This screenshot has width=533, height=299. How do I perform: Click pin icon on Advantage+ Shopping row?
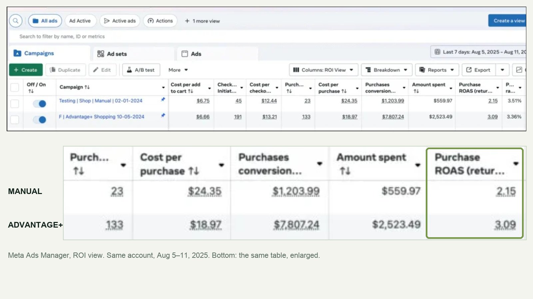click(x=163, y=115)
